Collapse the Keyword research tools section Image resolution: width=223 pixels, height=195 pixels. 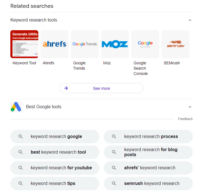pyautogui.click(x=190, y=20)
